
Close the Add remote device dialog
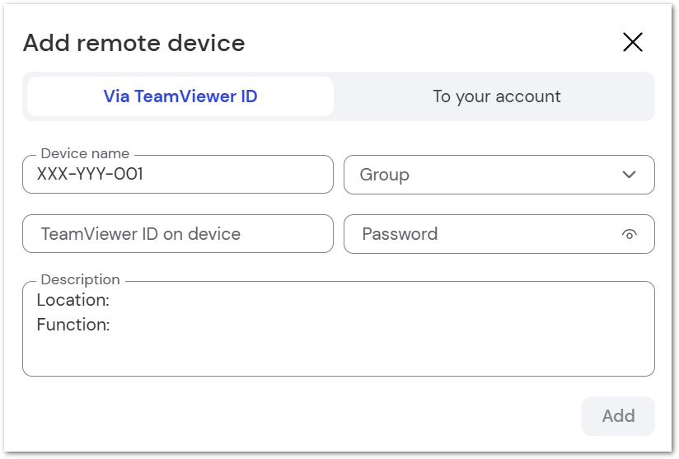pos(633,42)
